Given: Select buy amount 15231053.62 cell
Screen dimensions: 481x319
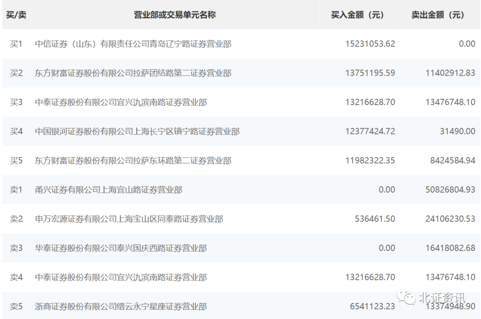Looking at the screenshot, I should (370, 44).
